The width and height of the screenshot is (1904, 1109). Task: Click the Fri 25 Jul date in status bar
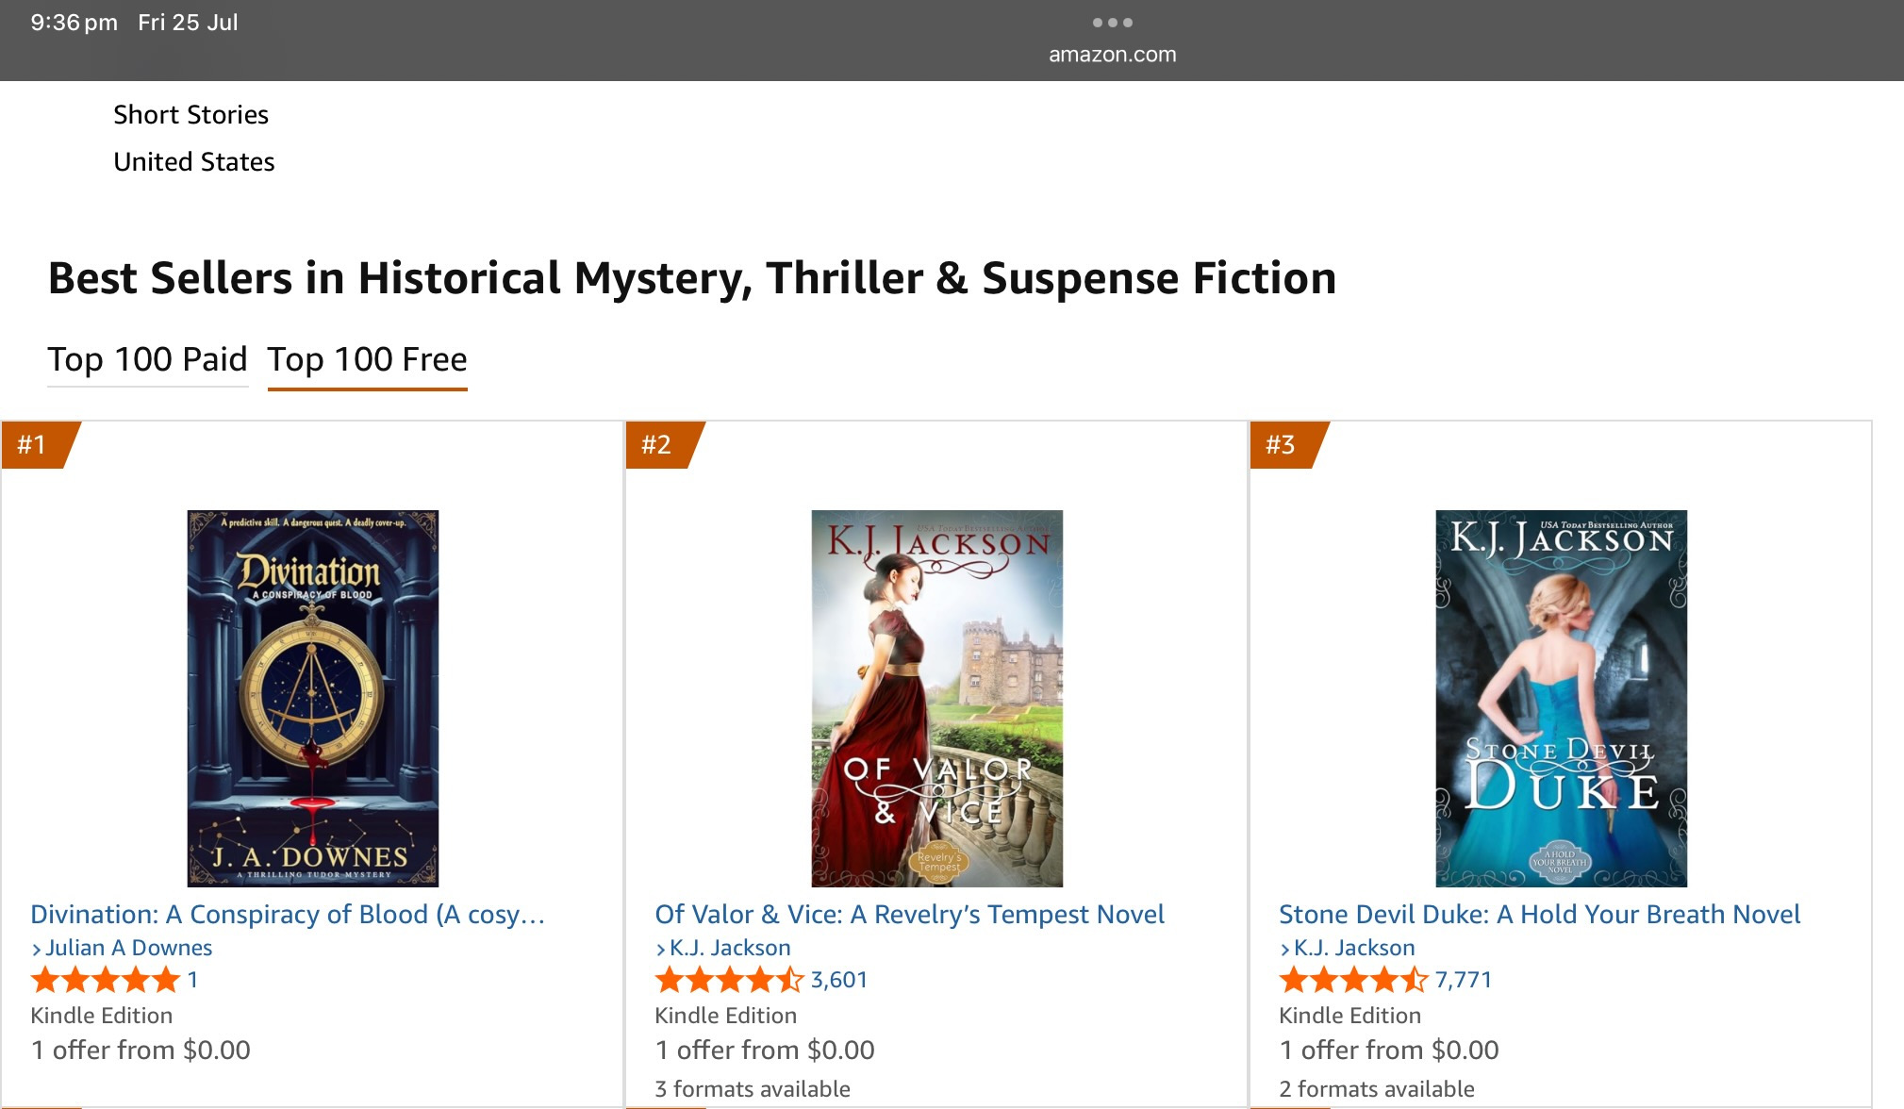pyautogui.click(x=188, y=23)
